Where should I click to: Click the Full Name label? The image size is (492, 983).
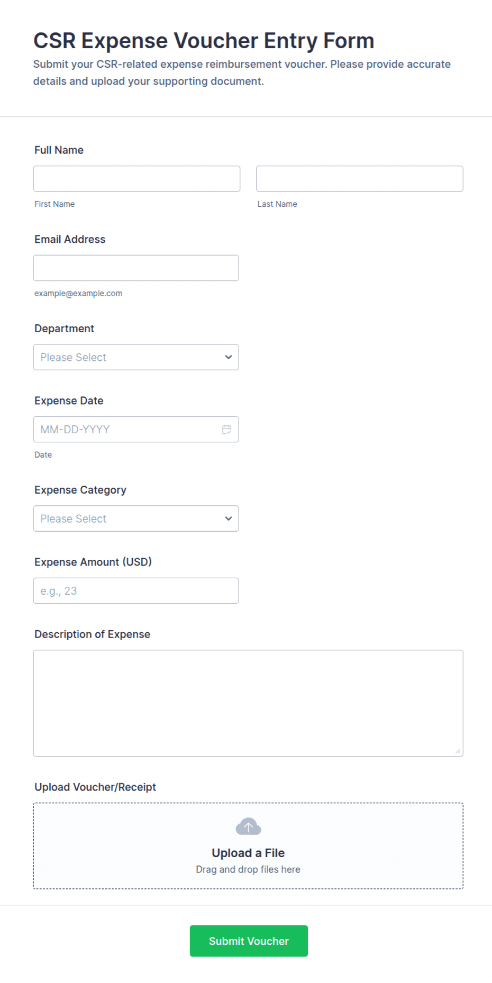(59, 150)
